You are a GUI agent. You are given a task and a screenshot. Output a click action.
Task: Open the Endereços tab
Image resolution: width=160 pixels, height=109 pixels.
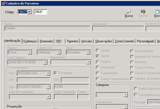(x=30, y=41)
